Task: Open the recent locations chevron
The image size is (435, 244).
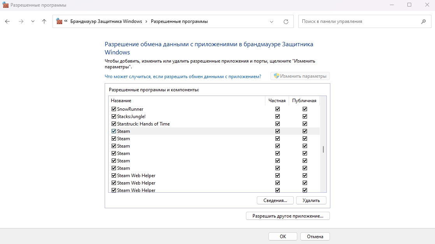Action: 33,21
